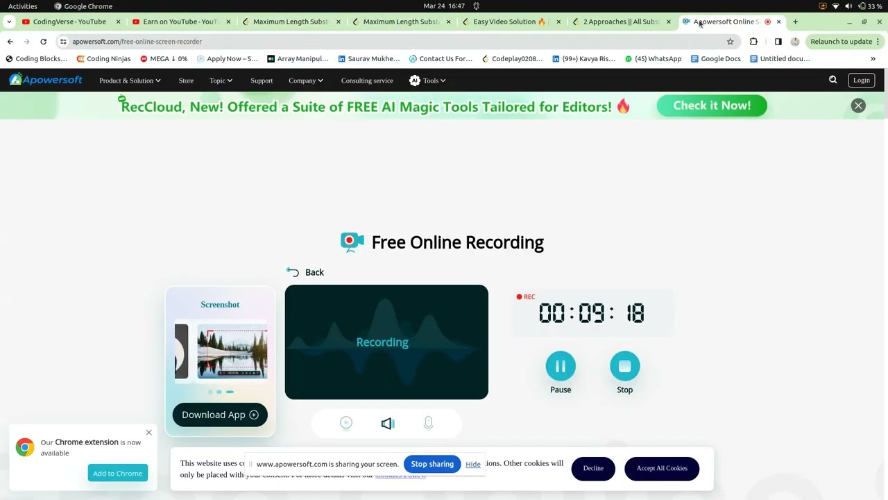
Task: Switch to the CodingVerse - YouTube tab
Action: click(x=69, y=22)
